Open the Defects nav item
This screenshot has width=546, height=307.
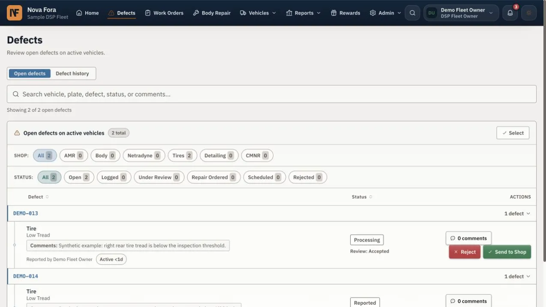[x=122, y=13]
